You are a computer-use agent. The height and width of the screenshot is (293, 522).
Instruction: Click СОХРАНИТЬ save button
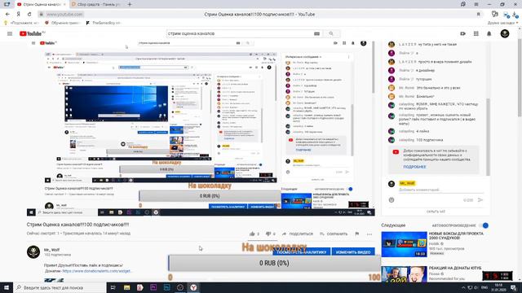click(x=334, y=234)
